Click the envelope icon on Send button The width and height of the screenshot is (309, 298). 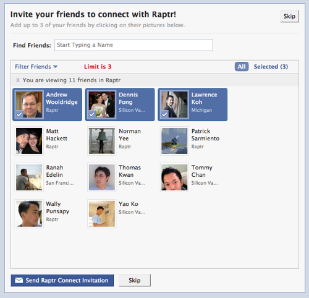19,280
